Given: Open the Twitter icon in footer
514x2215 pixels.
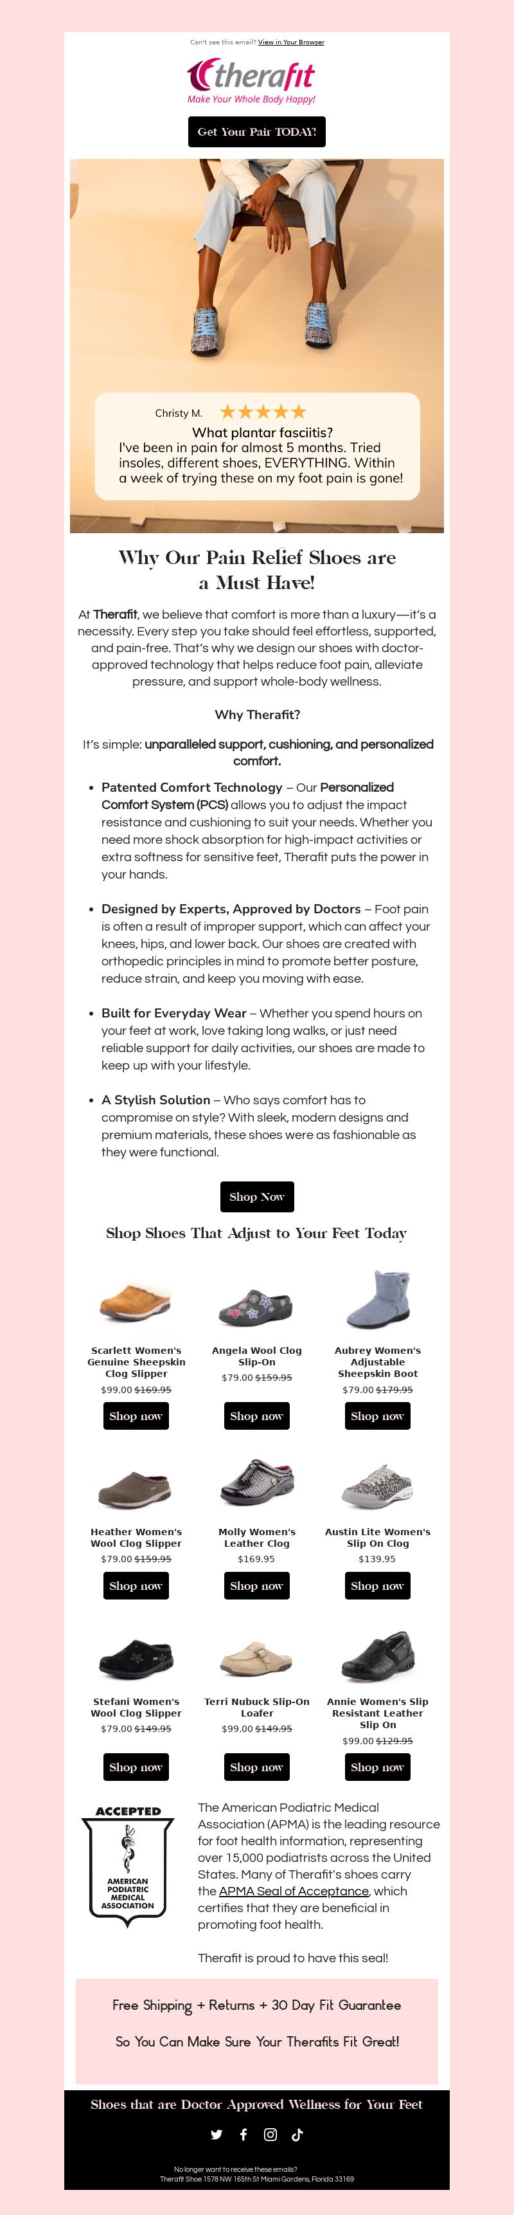Looking at the screenshot, I should tap(217, 2134).
